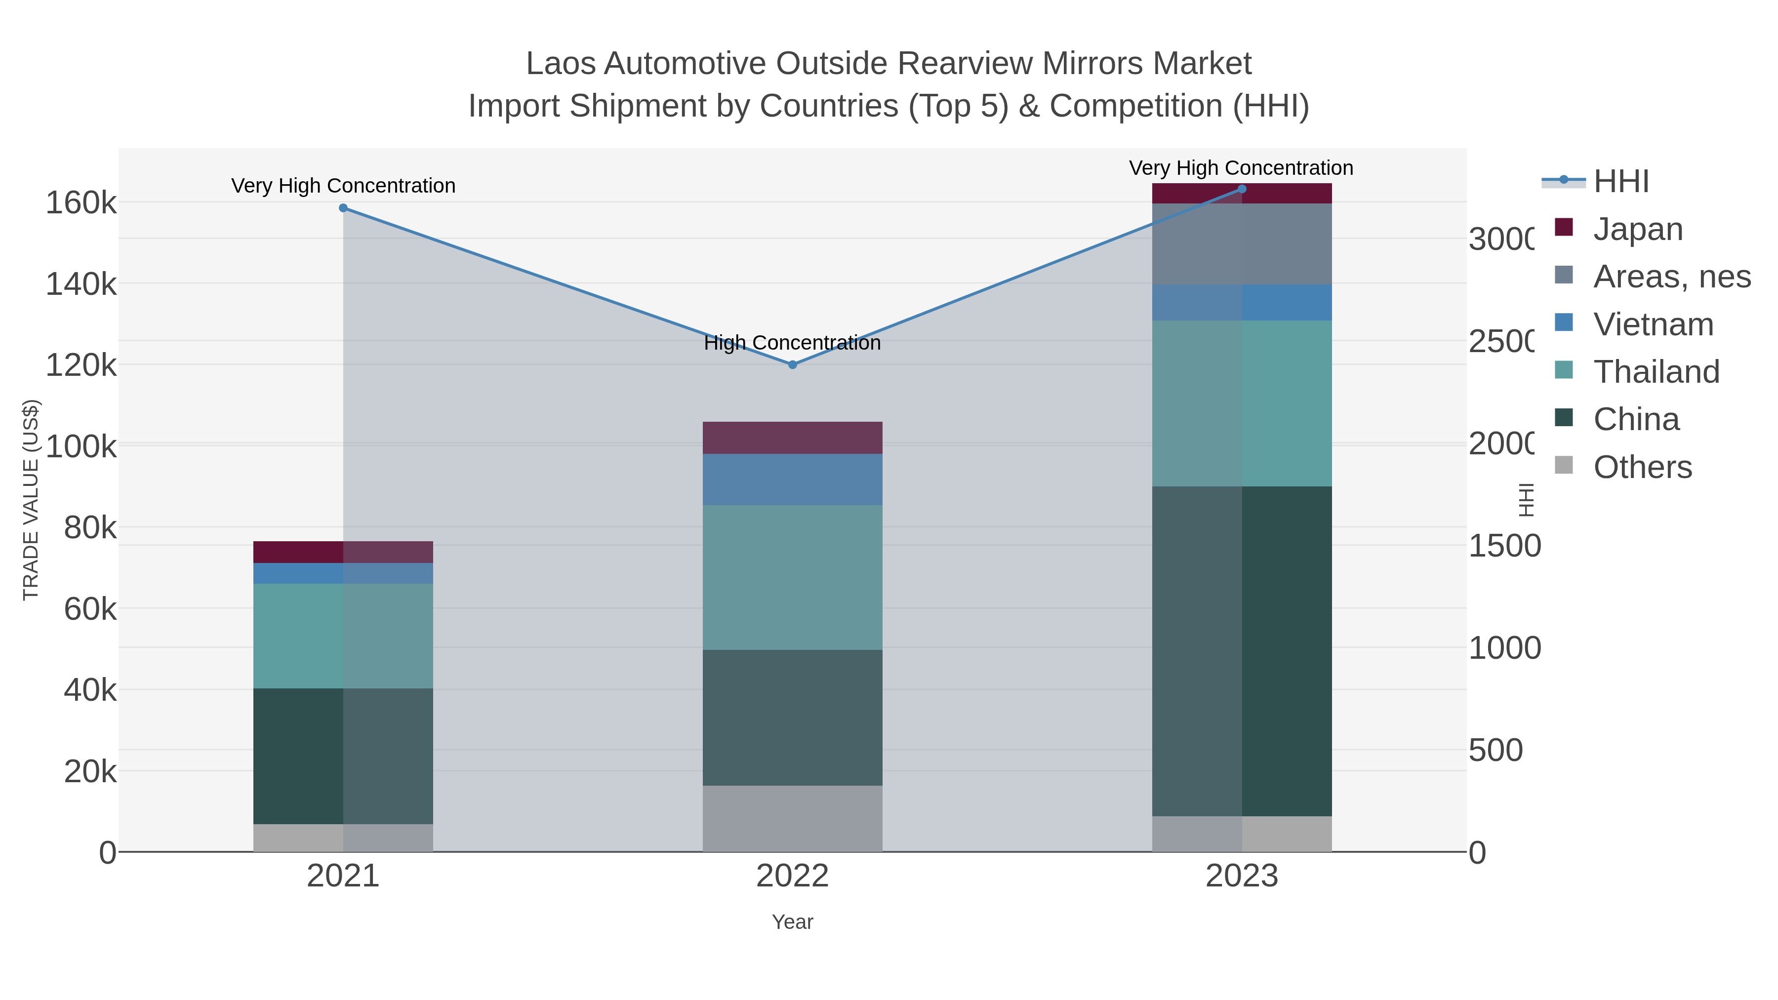Screen dimensions: 1778x1000
Task: Click the 40k y-axis tick label
Action: (x=90, y=690)
